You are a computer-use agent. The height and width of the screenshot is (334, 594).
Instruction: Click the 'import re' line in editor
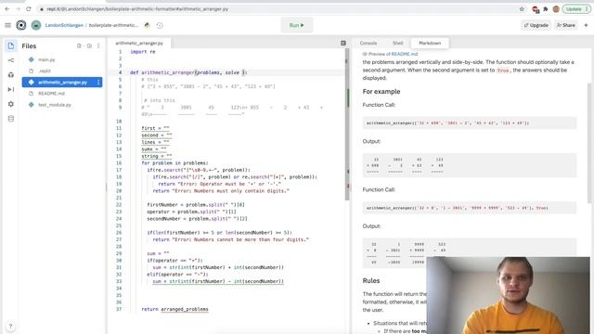click(142, 52)
